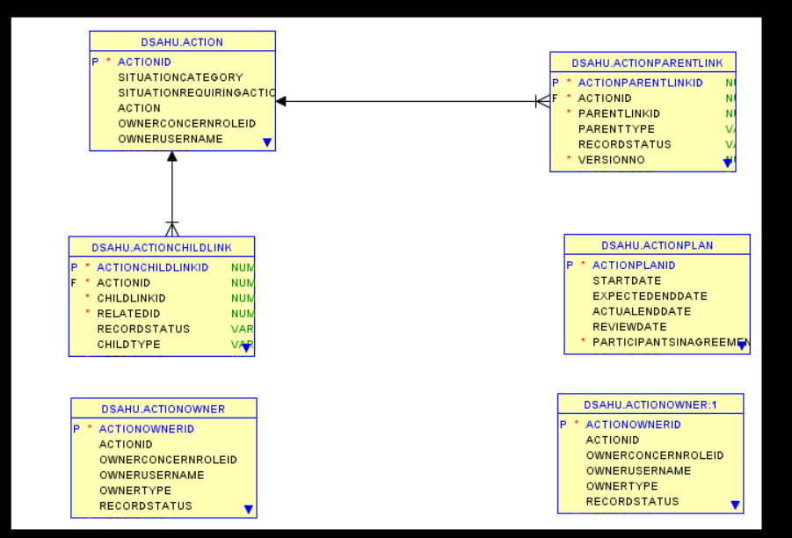792x538 pixels.
Task: Select the DSAHU.ACTIONPLAN title bar
Action: tap(658, 244)
